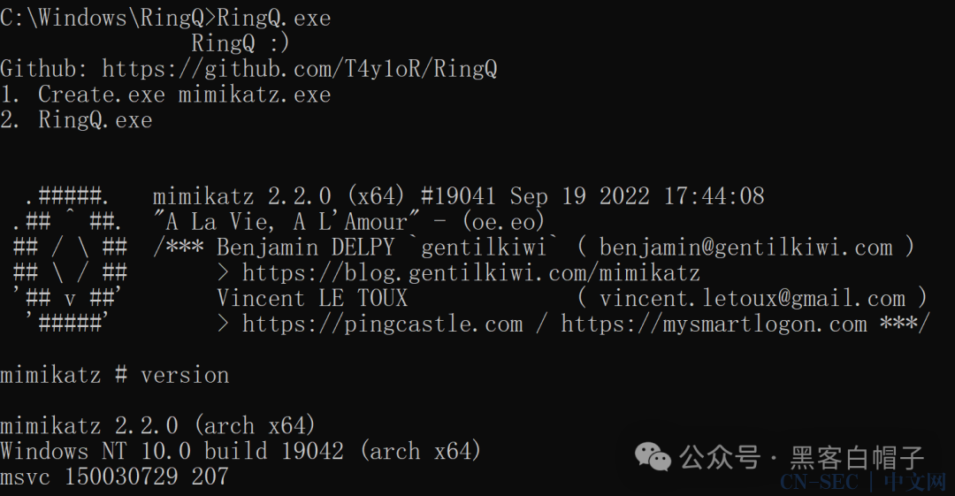Click the 公众号 · 黑客白帽子 watermark text
Viewport: 955px width, 496px height.
pos(802,457)
